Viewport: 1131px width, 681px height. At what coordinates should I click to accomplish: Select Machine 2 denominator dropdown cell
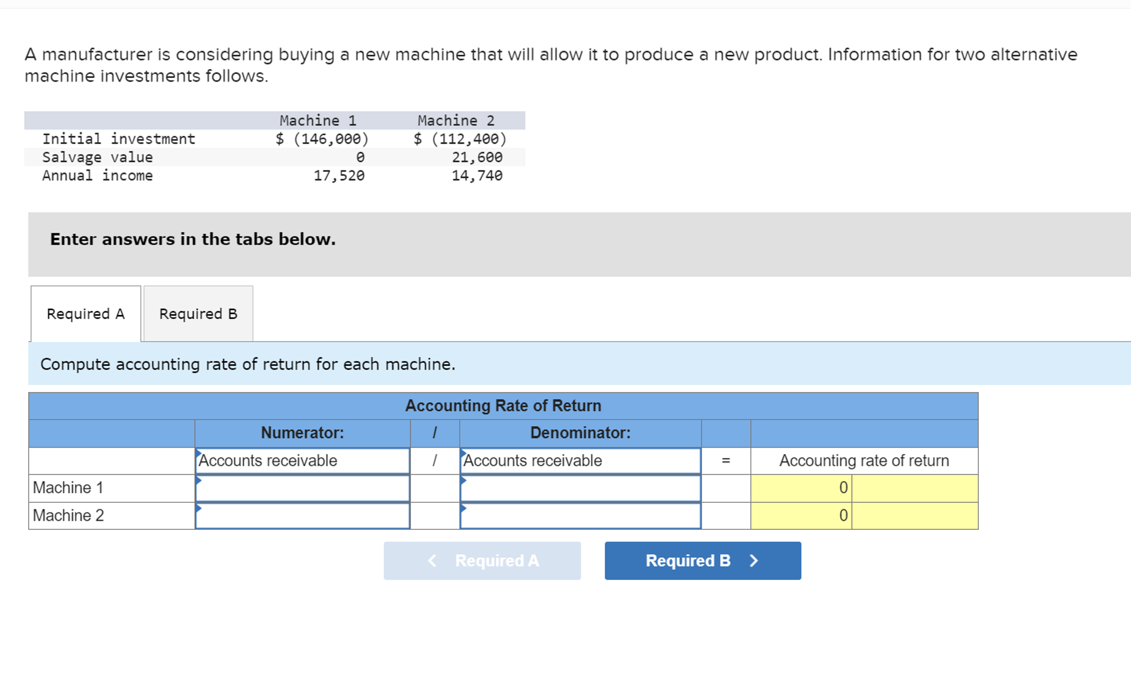(580, 516)
